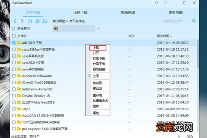This screenshot has height=138, width=207.
Task: Choose 打开 in the context menu
Action: (x=96, y=53)
